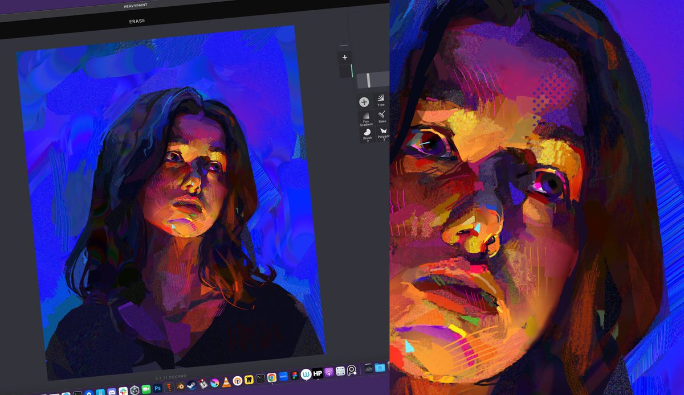Select the Fan Gradient brush
Viewport: 684px width, 395px height.
(x=366, y=119)
